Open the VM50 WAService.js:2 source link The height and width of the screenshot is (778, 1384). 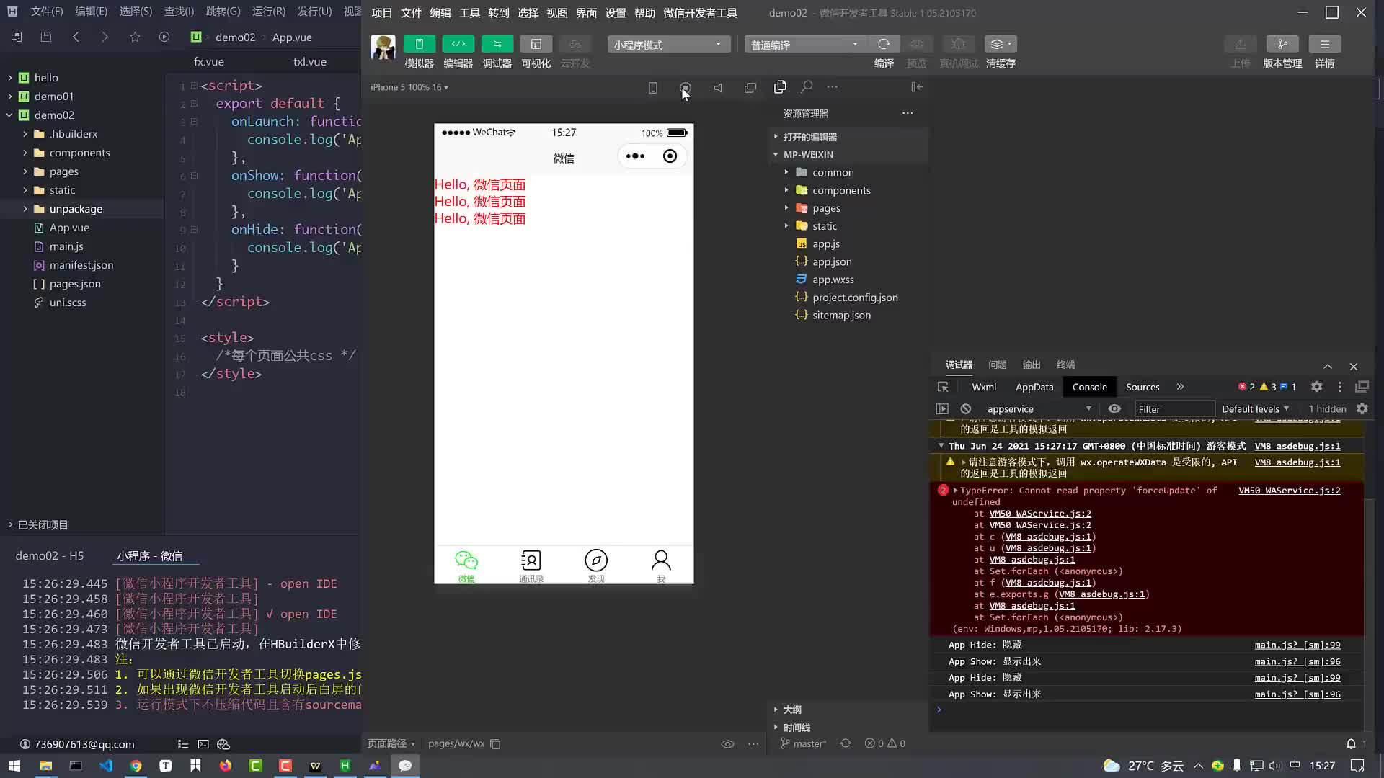(1290, 491)
